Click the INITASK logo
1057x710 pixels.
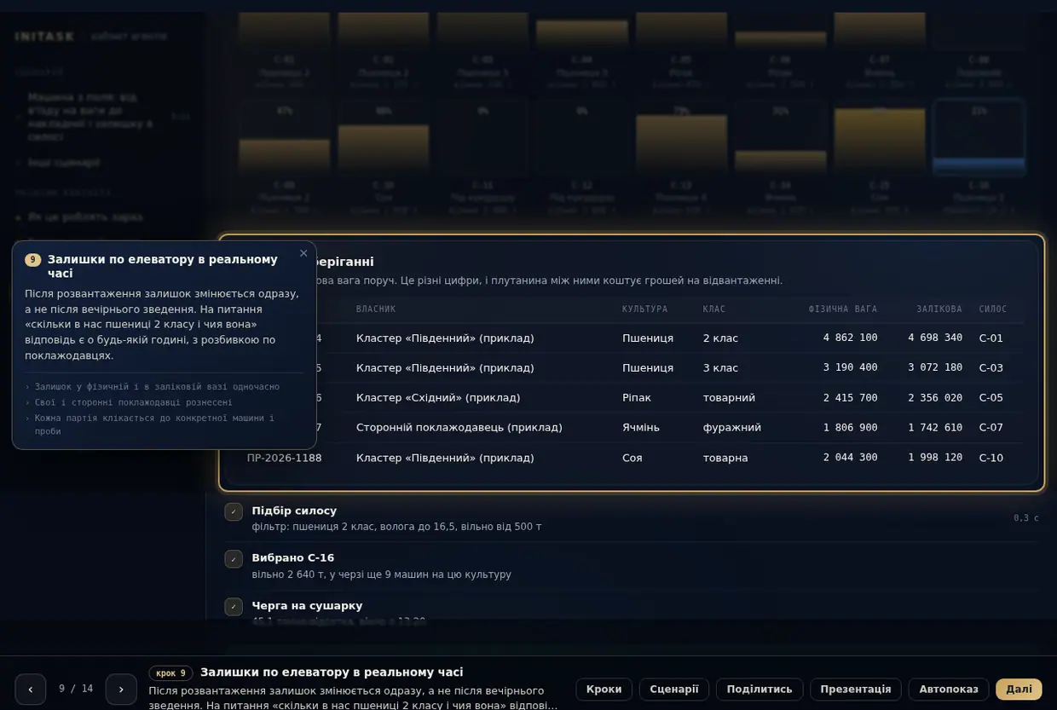coord(45,37)
